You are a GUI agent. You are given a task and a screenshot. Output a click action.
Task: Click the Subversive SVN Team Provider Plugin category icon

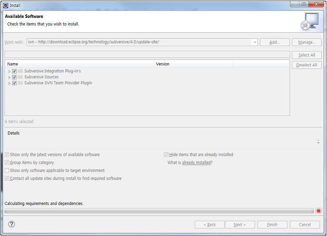click(20, 83)
